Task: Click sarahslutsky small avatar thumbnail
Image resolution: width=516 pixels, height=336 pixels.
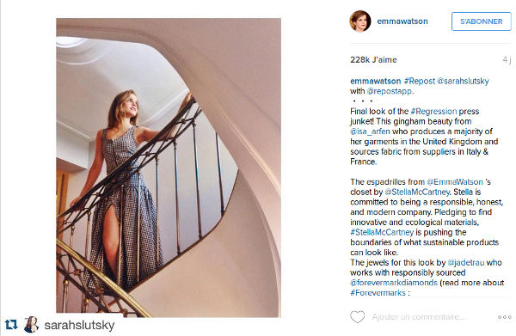Action: click(32, 325)
